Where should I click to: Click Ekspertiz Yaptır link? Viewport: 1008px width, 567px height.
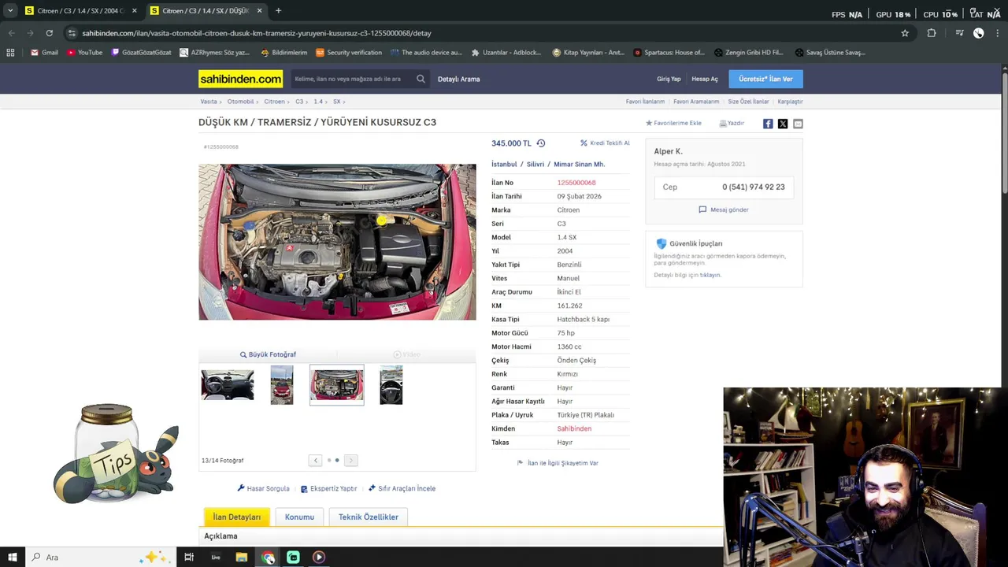click(328, 488)
